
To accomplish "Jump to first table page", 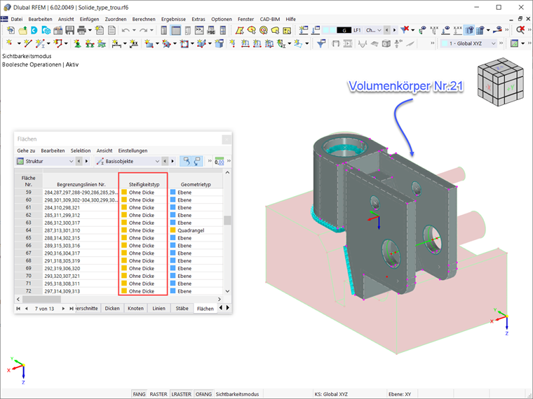I will coord(18,309).
